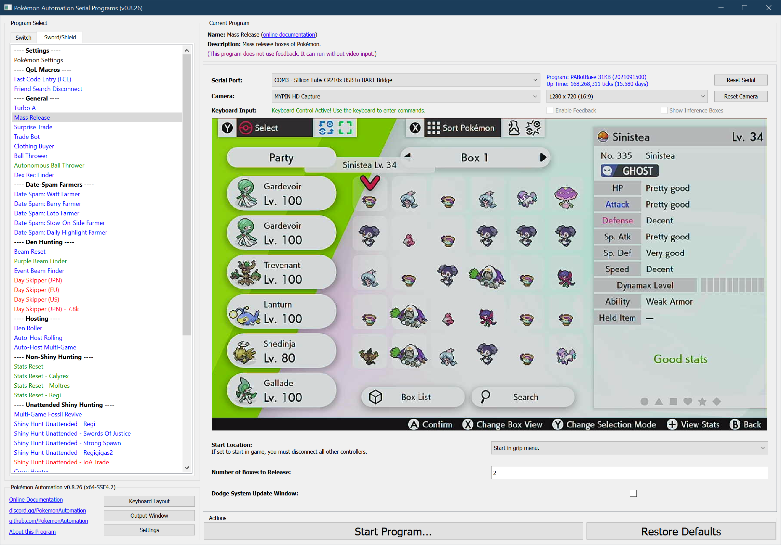Toggle Dodge System Update Window checkbox
781x545 pixels.
pos(633,493)
